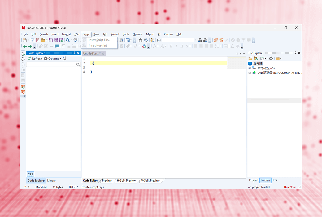Run the ABC spell check icon

pos(75,40)
